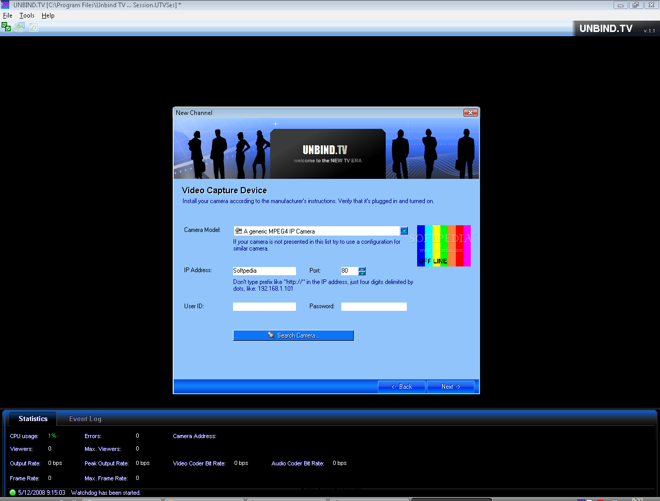Screen dimensions: 660x501
Task: Click the "Camera Model:" label
Action: (202, 230)
